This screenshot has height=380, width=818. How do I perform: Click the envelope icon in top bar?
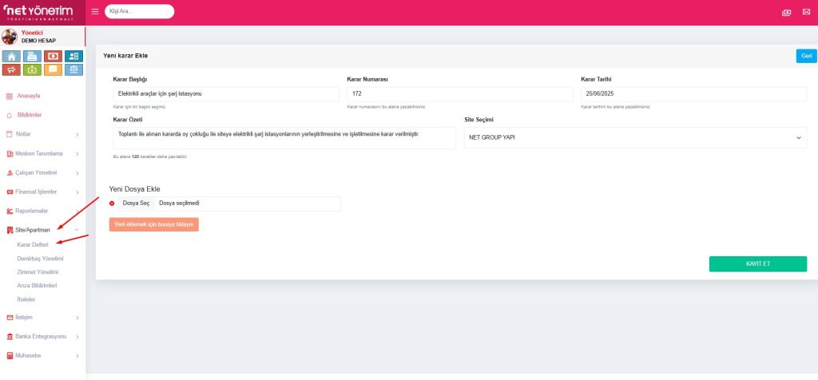(806, 12)
